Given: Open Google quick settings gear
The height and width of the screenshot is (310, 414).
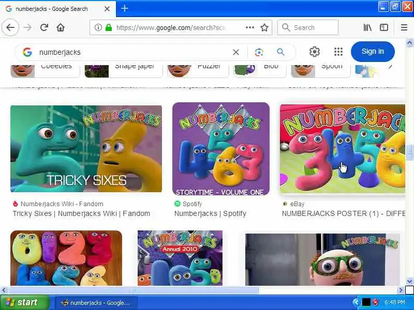Looking at the screenshot, I should coord(315,52).
